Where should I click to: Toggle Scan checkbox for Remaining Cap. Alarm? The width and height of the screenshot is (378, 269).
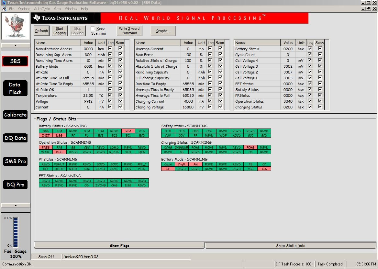[120, 54]
